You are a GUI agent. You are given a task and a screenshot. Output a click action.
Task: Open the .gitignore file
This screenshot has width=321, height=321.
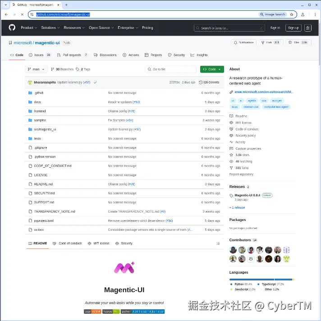click(x=40, y=147)
